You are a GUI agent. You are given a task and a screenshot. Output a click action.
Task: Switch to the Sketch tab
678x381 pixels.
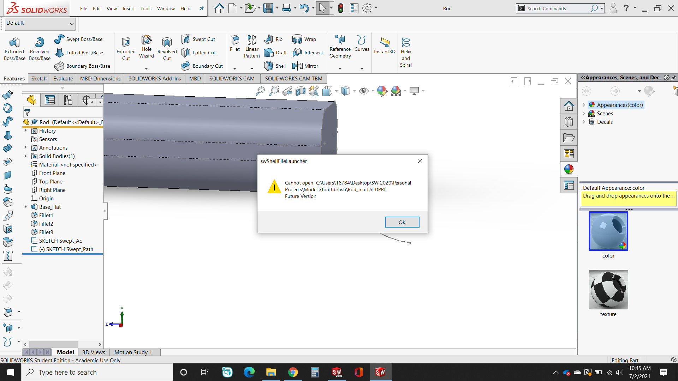click(39, 78)
